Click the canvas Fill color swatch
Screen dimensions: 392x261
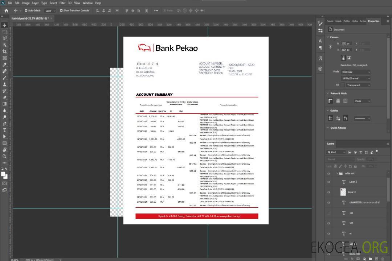(343, 85)
